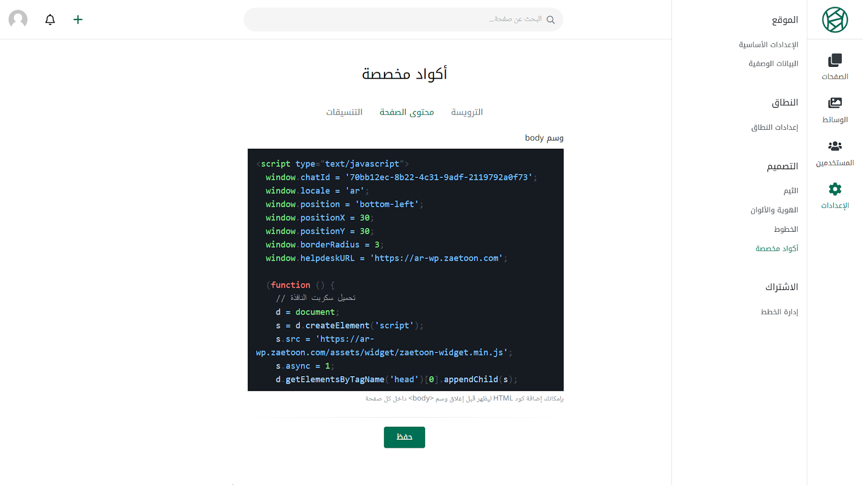
Task: Click the حفظ save button
Action: [405, 437]
